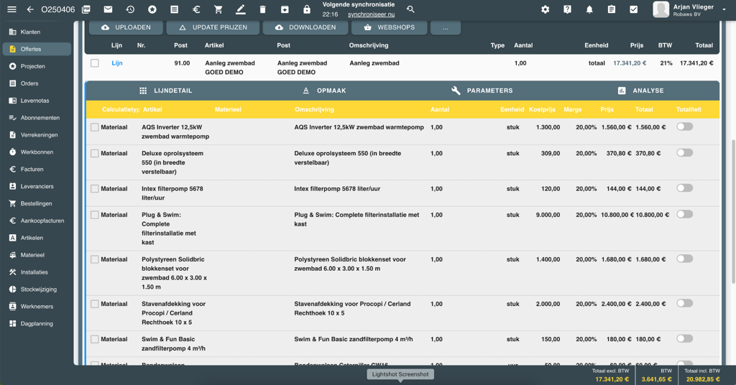This screenshot has width=736, height=385.
Task: Toggle Totaliteit for Polystyreen Solidbric row
Action: pos(684,259)
